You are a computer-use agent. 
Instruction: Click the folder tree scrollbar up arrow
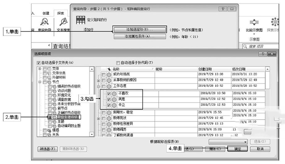[92, 69]
